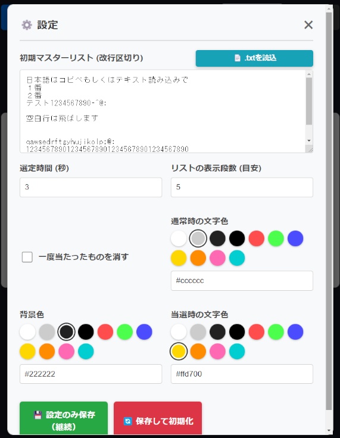Choose light gray swatch under 背景色
The image size is (340, 438).
coord(47,332)
